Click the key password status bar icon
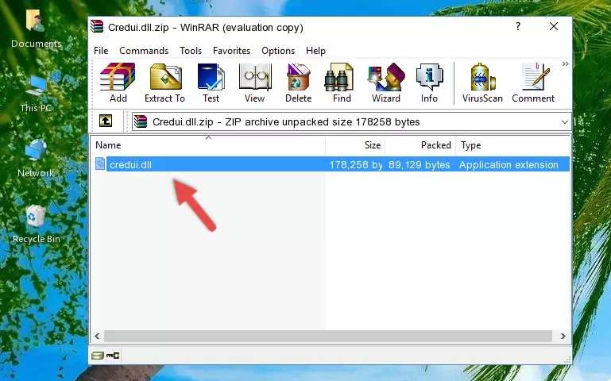The width and height of the screenshot is (611, 381). [113, 356]
